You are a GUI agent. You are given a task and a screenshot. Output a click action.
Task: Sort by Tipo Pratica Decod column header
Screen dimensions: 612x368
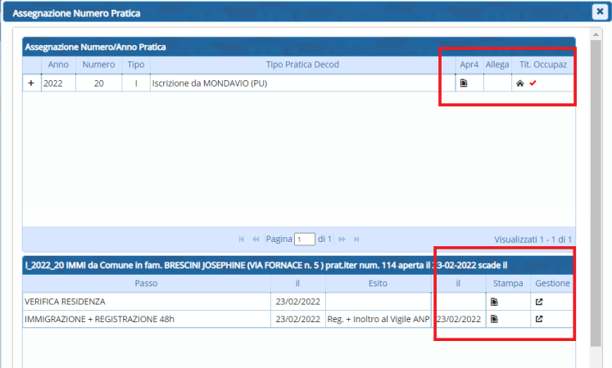[x=302, y=64]
